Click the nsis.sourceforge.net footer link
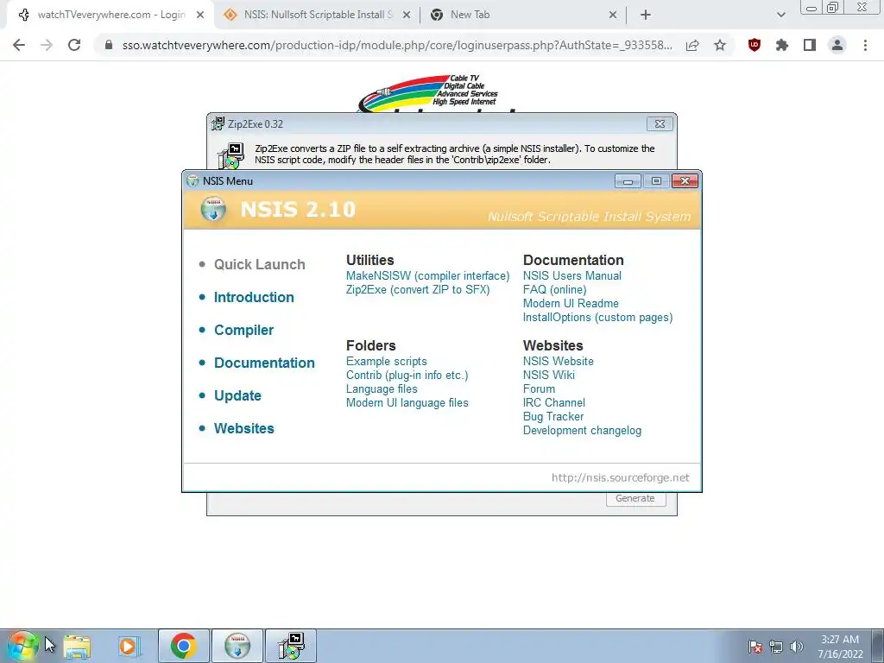 [620, 477]
